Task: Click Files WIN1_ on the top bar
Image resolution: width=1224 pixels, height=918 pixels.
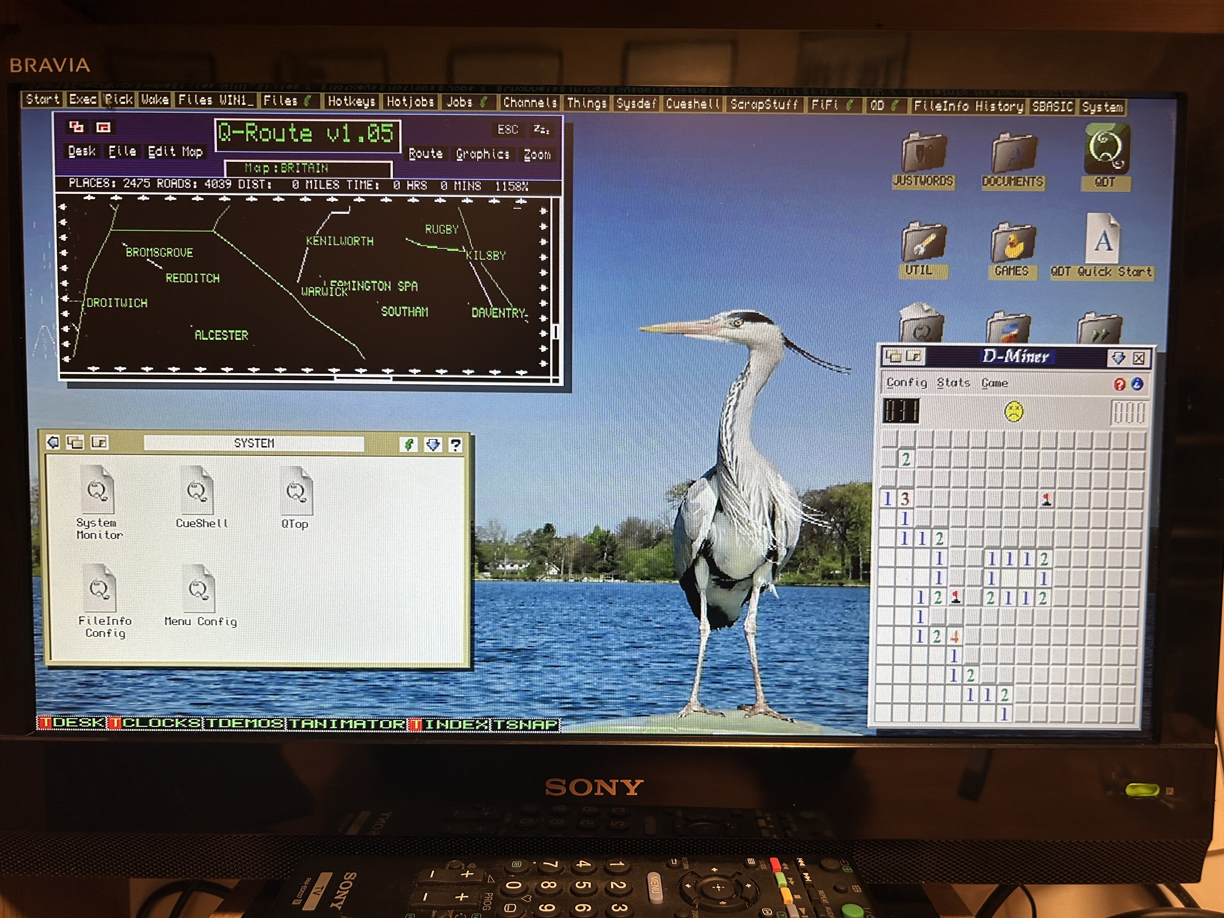Action: (x=216, y=100)
